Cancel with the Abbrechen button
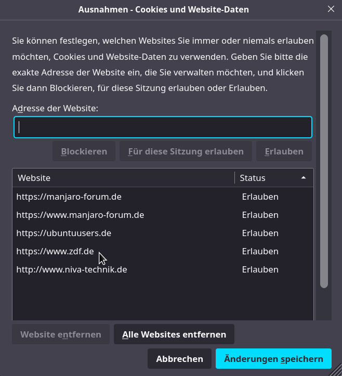 point(179,359)
